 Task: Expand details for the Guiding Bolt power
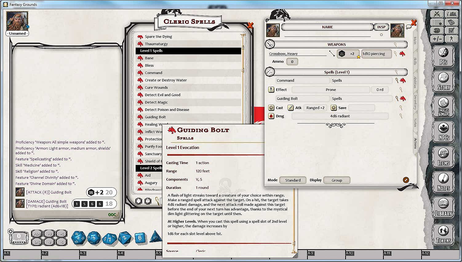click(397, 99)
